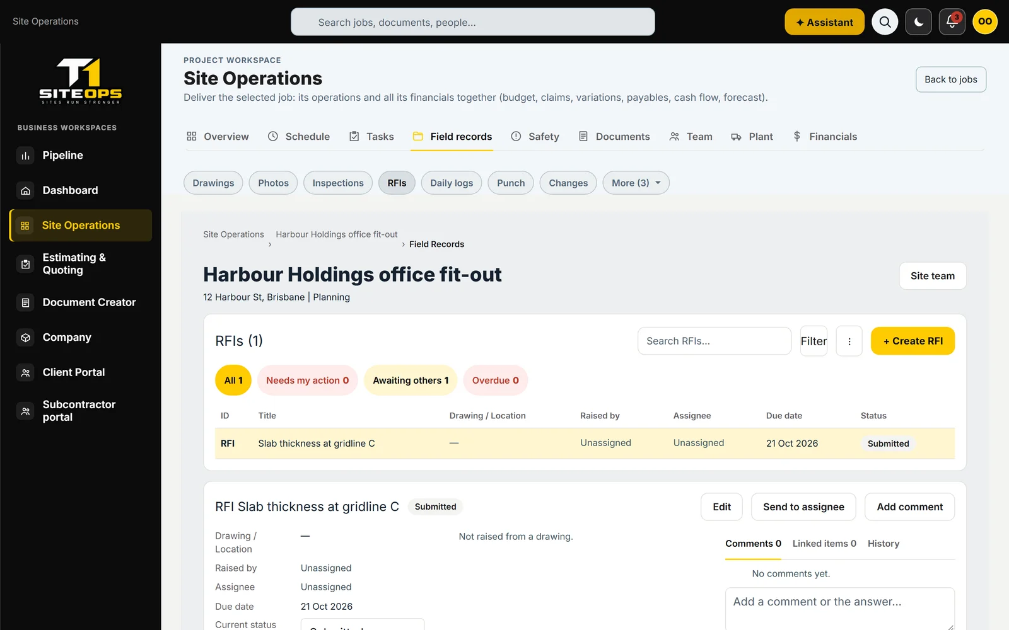
Task: Click the Client Portal people icon
Action: click(x=25, y=372)
